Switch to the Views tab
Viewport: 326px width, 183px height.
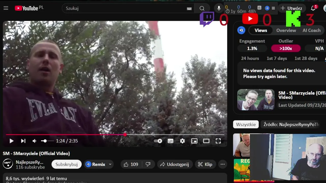(x=261, y=30)
